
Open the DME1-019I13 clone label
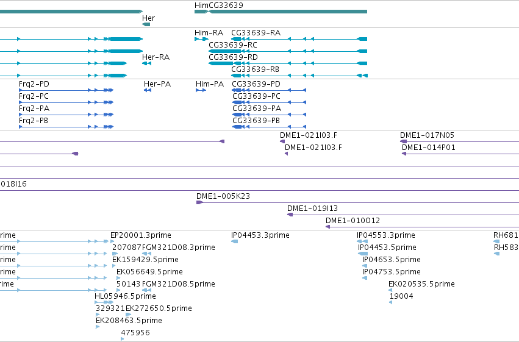click(x=312, y=208)
